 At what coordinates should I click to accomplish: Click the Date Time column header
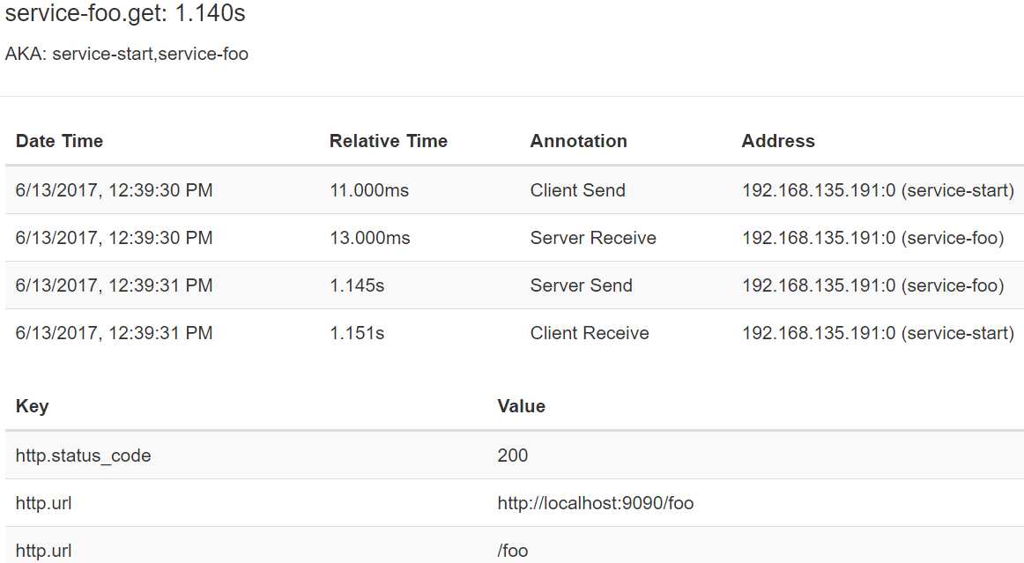60,141
